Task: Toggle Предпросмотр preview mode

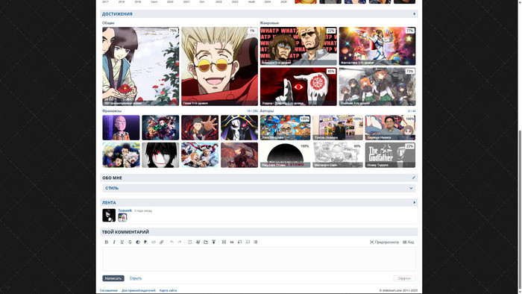Action: tap(384, 242)
